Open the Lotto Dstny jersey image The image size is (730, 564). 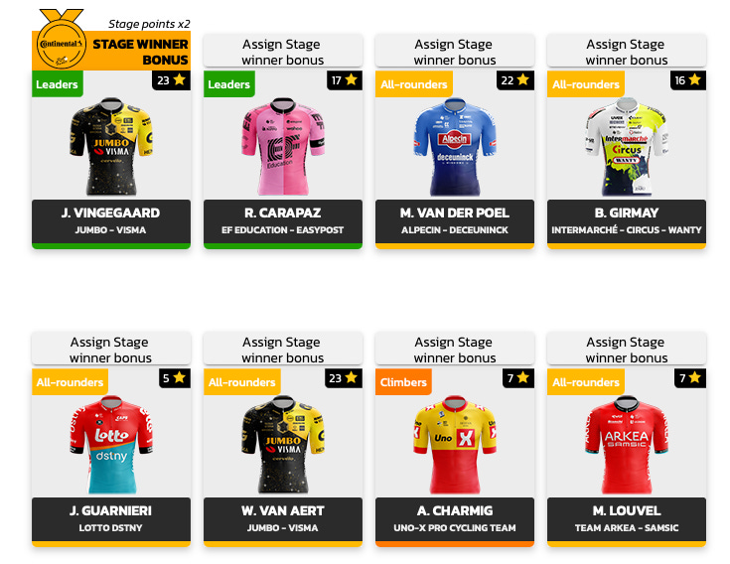point(111,445)
